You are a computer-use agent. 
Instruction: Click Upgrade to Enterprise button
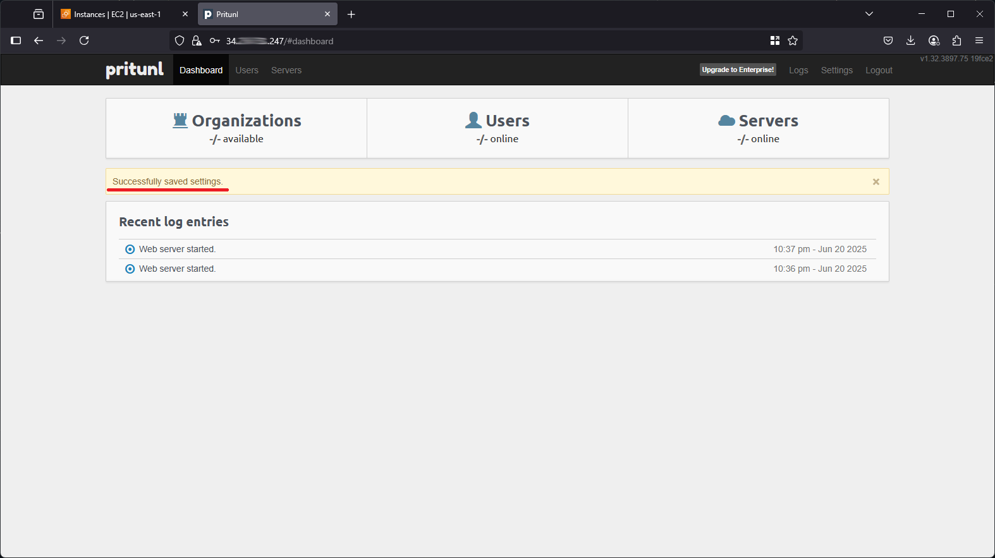point(738,70)
